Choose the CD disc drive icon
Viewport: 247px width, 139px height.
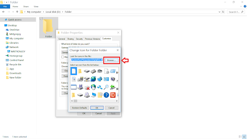click(87, 95)
